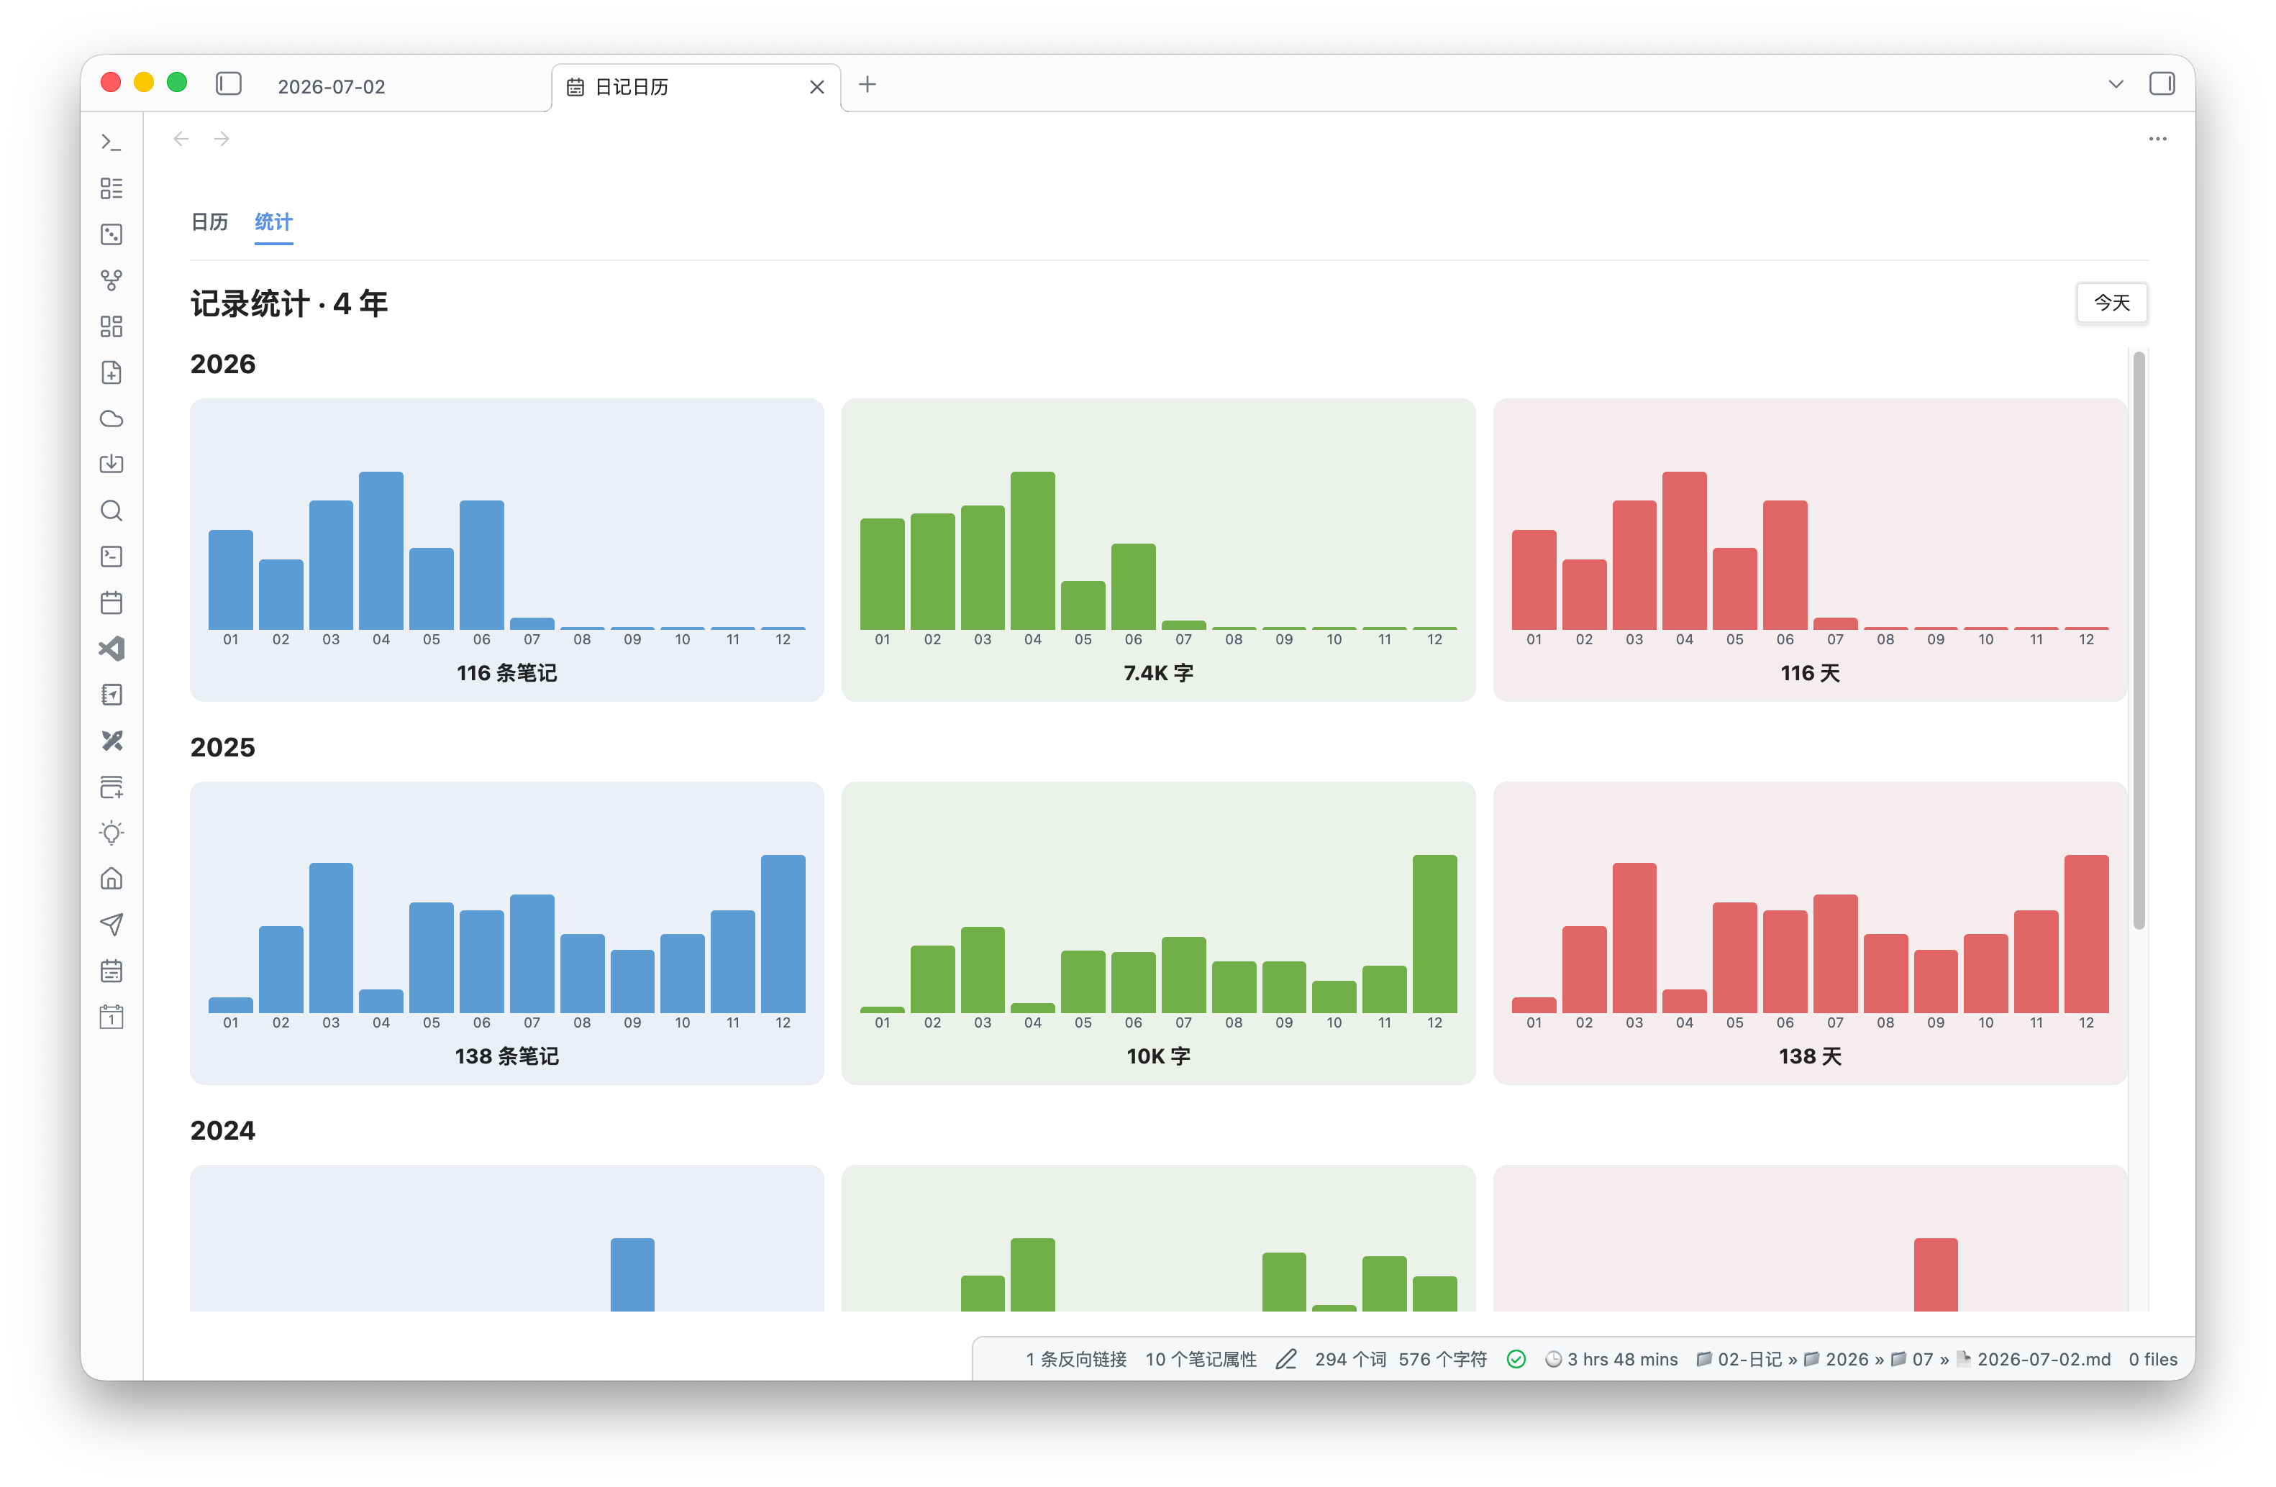Toggle the left sidebar panel
This screenshot has height=1487, width=2276.
229,84
